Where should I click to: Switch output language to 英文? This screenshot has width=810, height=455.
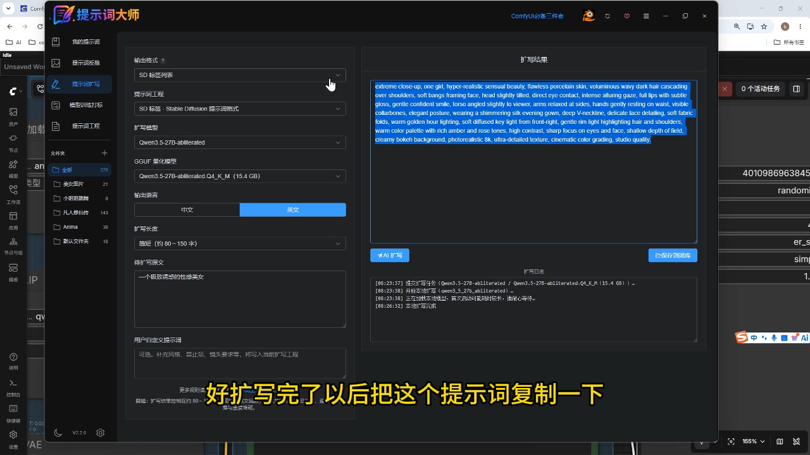(293, 210)
